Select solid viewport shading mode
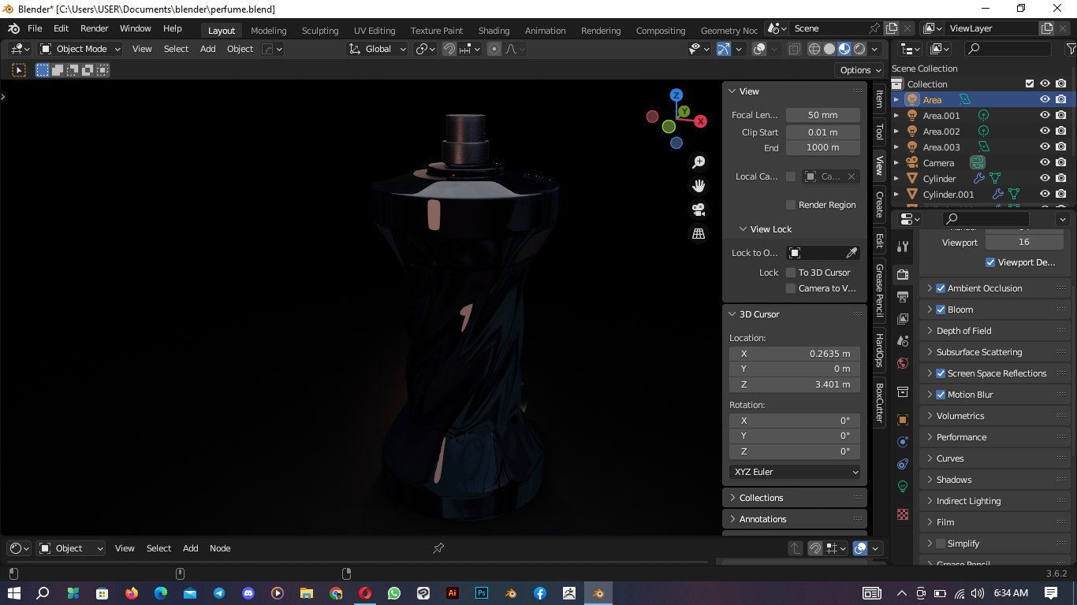This screenshot has height=605, width=1077. [x=829, y=49]
